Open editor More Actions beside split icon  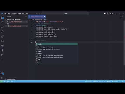click(x=122, y=17)
